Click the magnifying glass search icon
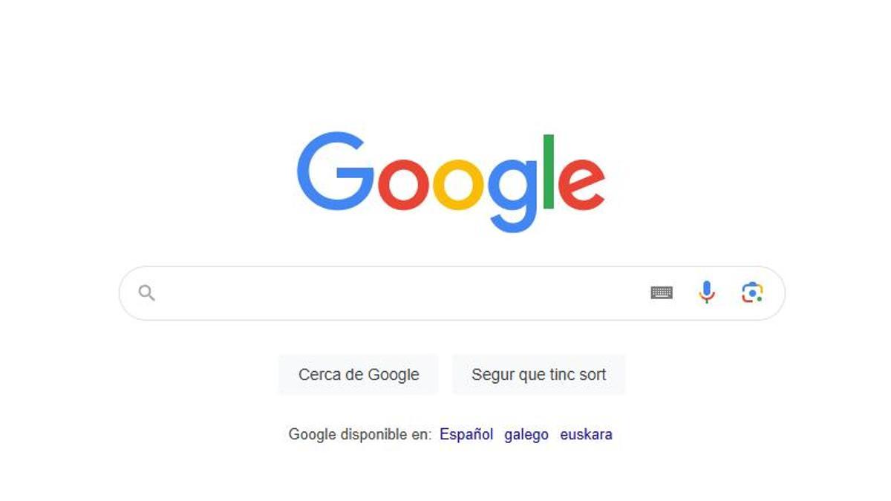 coord(146,293)
